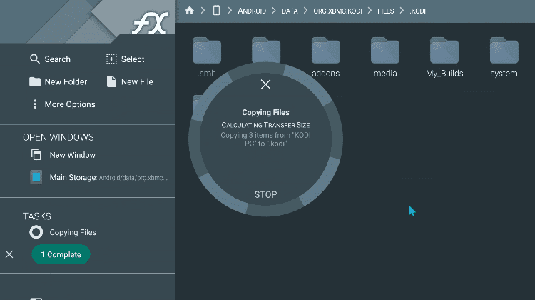
Task: Open the folder partly hidden beside .smb
Action: pyautogui.click(x=266, y=50)
